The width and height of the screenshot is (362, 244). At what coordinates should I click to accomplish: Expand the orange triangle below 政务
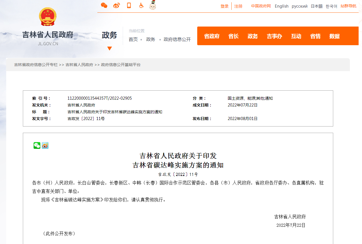tap(109, 48)
